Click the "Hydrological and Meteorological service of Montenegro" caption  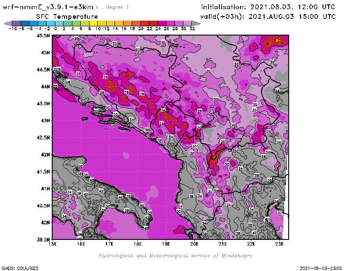click(175, 256)
